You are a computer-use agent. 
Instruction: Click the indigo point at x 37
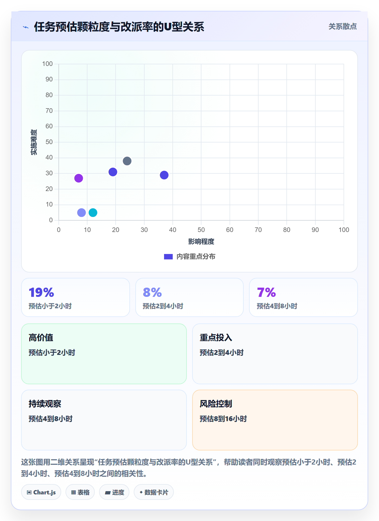[164, 175]
